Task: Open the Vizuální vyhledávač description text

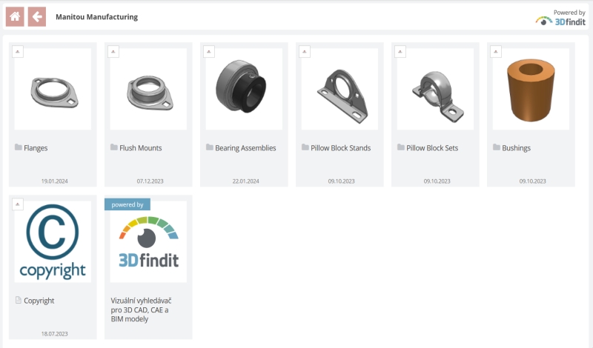Action: 141,309
